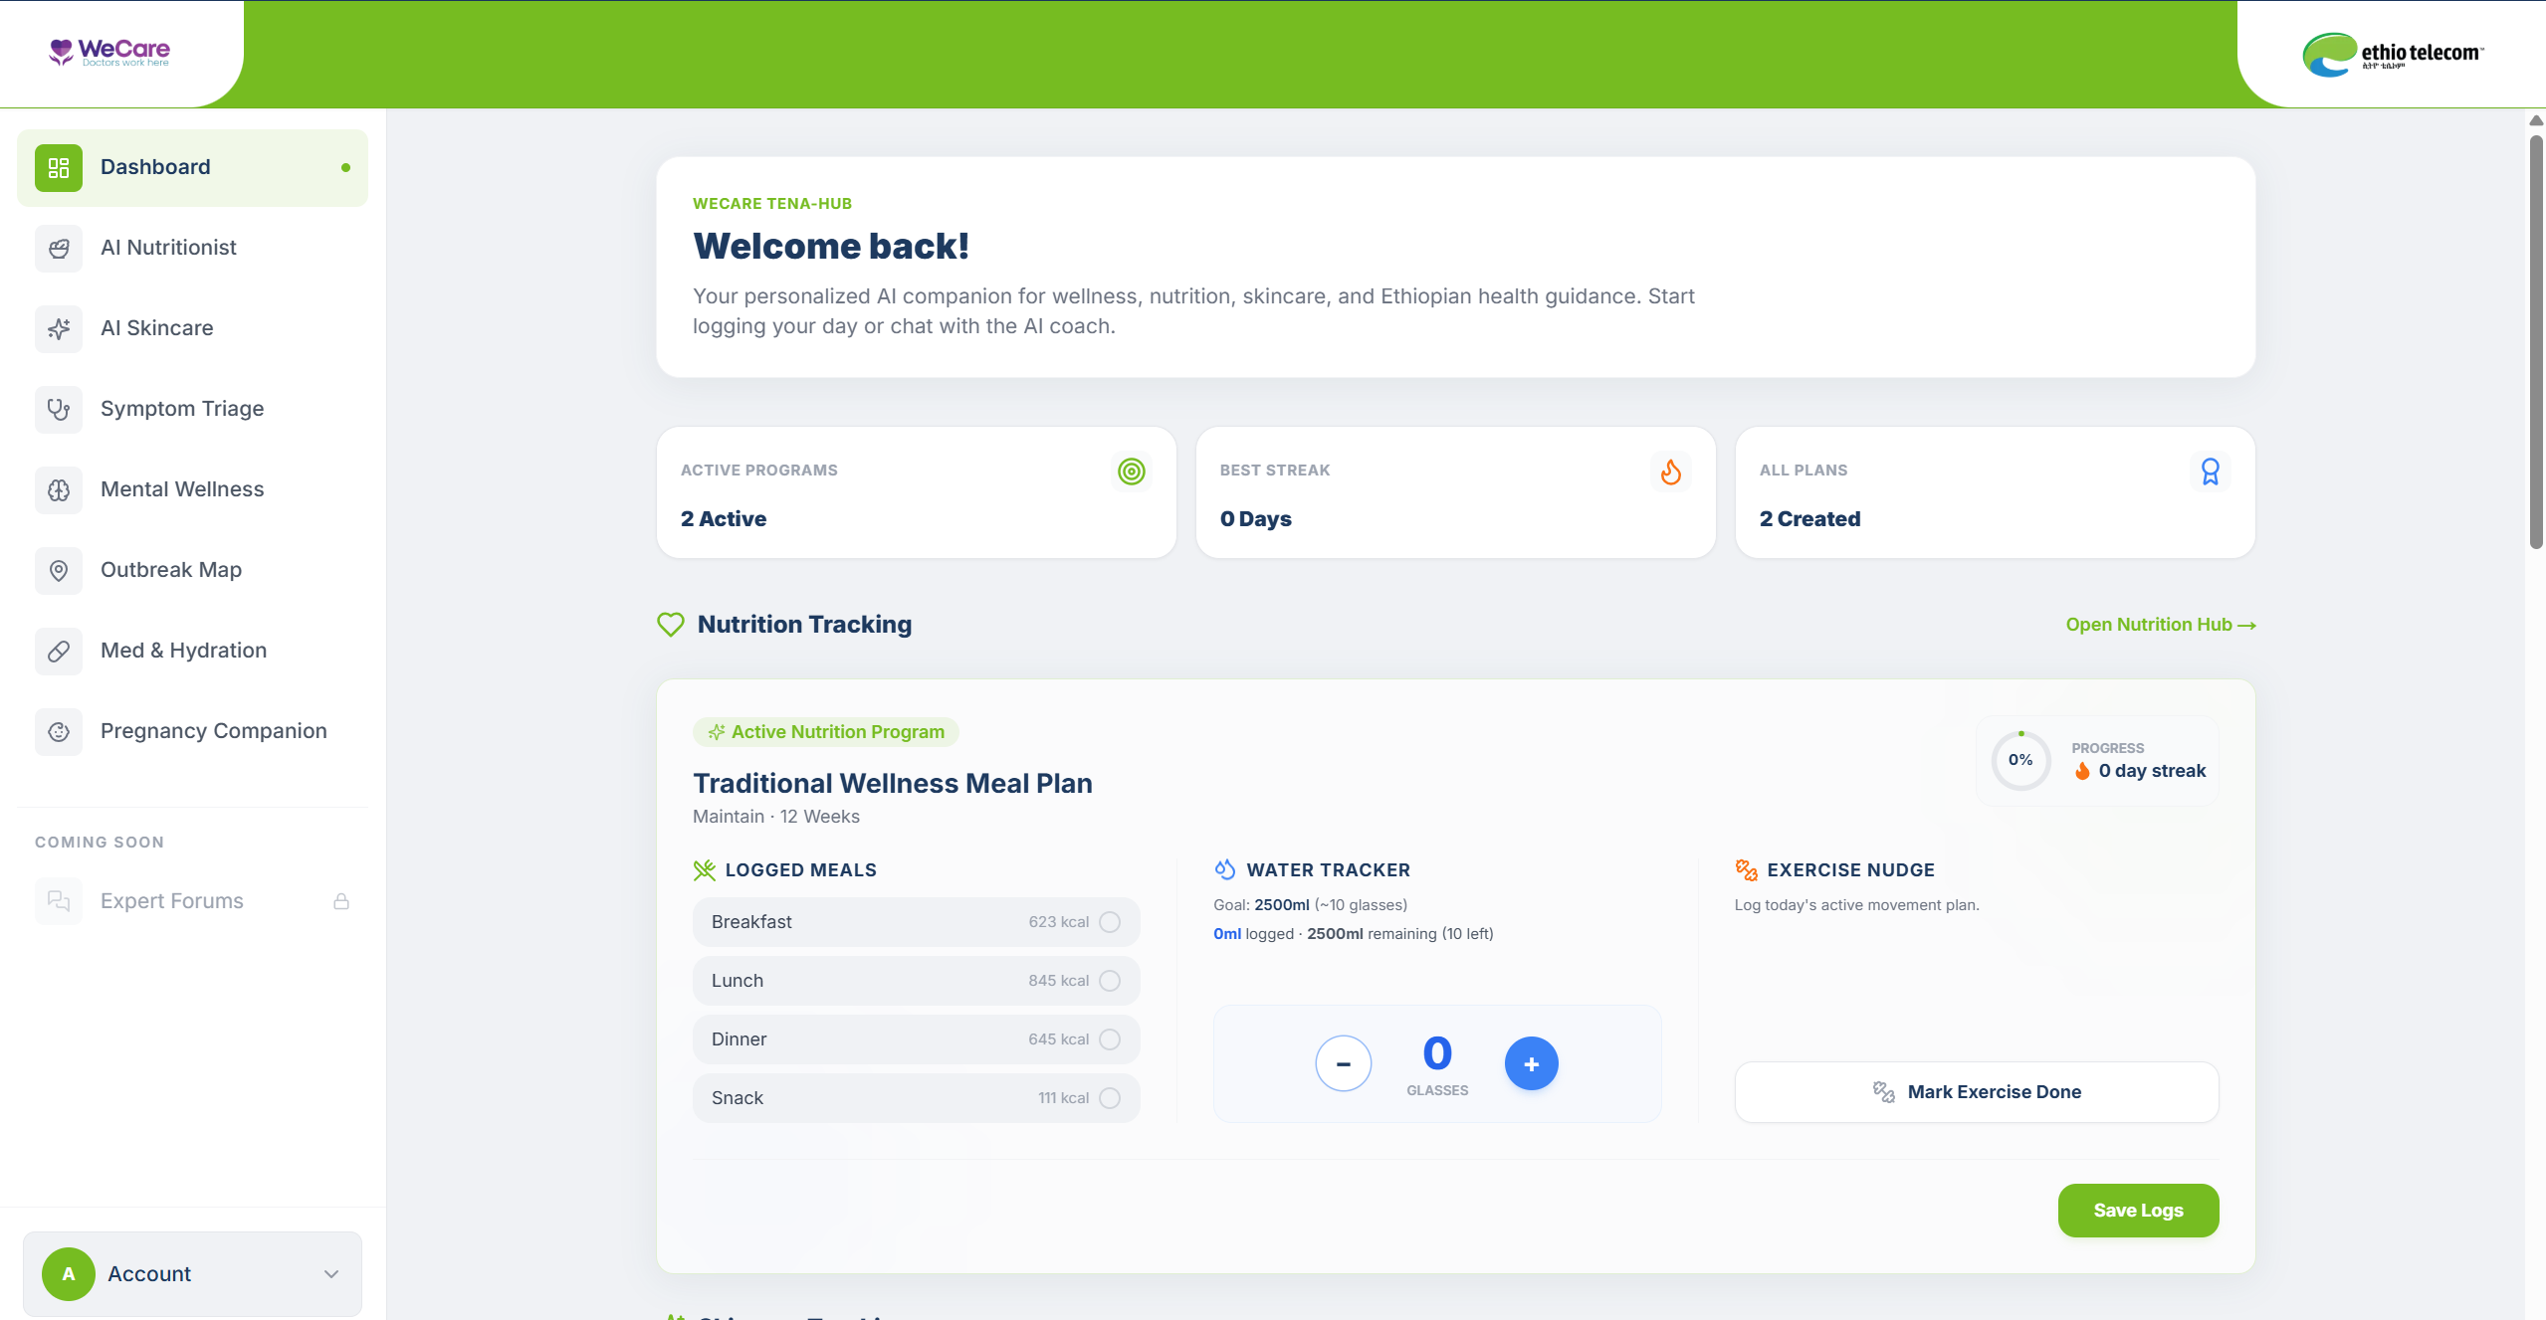This screenshot has height=1320, width=2546.
Task: Click the scrollbar up arrow
Action: click(2536, 120)
